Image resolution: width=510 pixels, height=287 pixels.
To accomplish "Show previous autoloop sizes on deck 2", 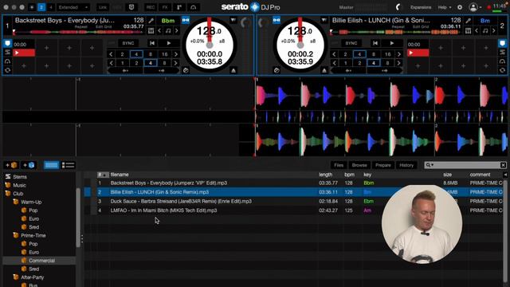I will click(335, 54).
